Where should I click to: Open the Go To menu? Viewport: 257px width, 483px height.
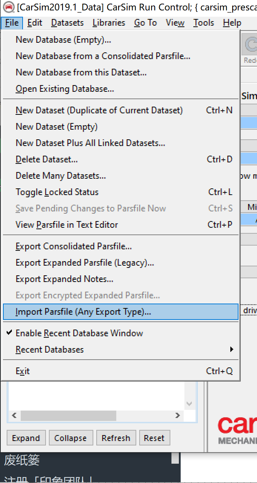145,23
